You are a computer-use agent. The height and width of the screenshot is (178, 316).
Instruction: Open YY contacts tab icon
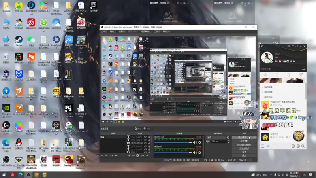(x=277, y=75)
